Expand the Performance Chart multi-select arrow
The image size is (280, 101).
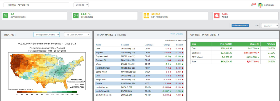point(258,26)
